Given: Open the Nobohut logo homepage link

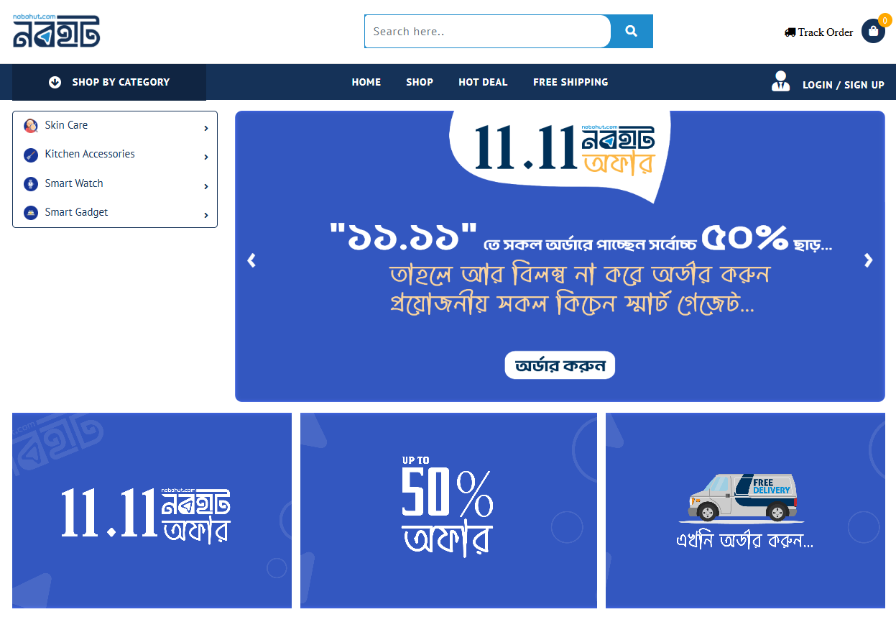Looking at the screenshot, I should (56, 31).
